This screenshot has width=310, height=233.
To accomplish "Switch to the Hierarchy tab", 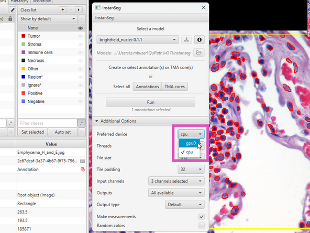I will 19,2.
